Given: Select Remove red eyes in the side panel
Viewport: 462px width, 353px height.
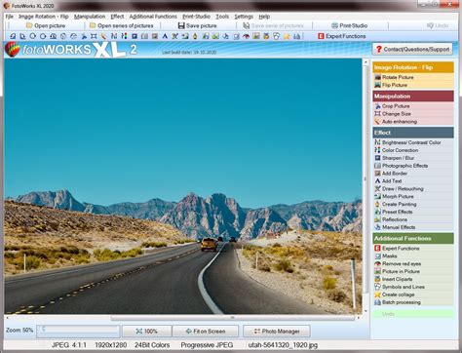Looking at the screenshot, I should click(x=413, y=263).
